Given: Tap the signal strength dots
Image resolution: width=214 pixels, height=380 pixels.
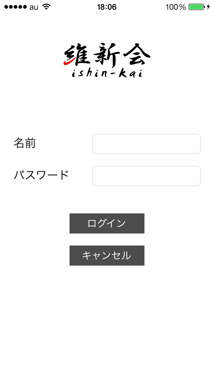Looking at the screenshot, I should [15, 7].
